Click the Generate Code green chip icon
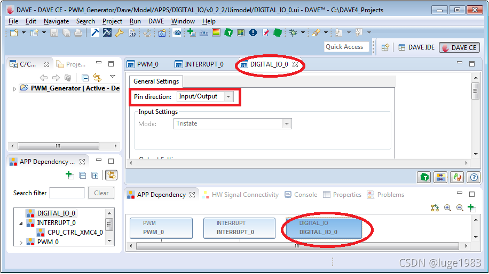This screenshot has width=489, height=274. click(278, 32)
